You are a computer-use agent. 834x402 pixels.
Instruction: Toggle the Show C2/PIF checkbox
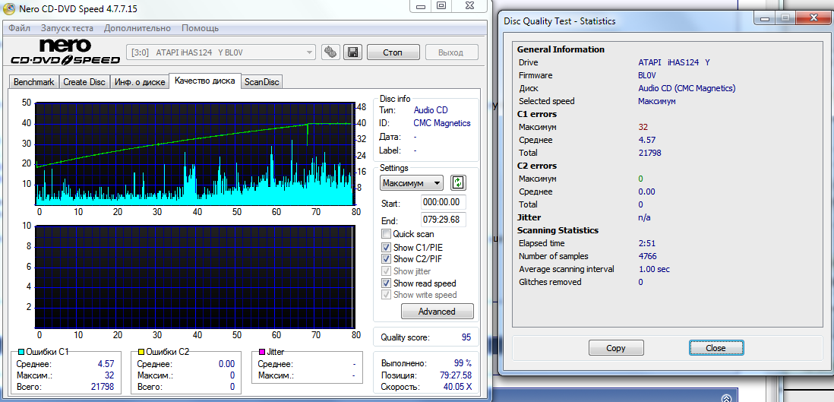click(x=387, y=259)
